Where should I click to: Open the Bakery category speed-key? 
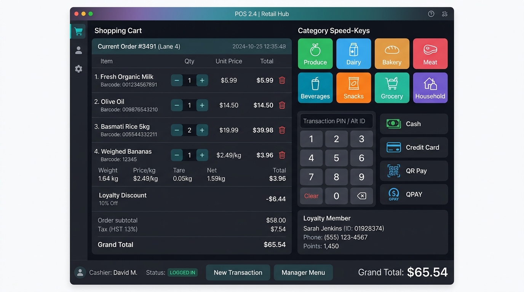point(392,54)
